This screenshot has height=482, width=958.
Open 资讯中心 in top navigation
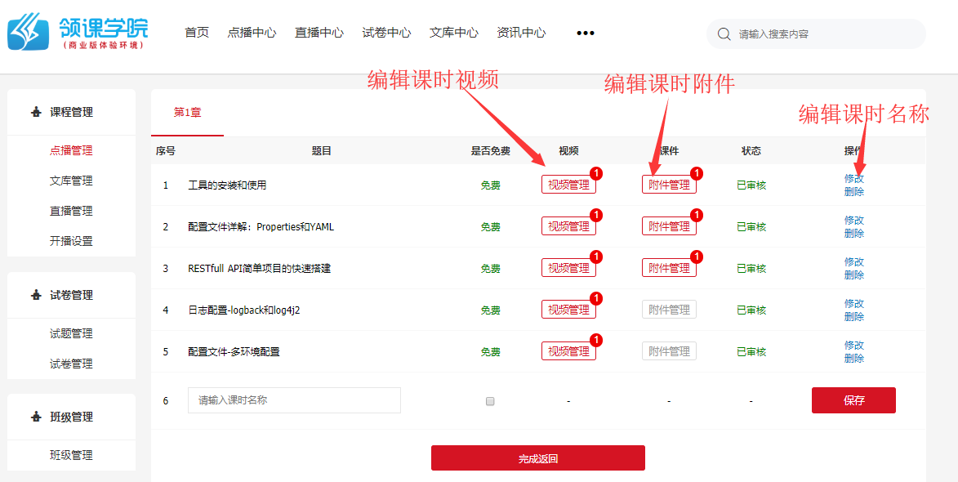pyautogui.click(x=521, y=33)
